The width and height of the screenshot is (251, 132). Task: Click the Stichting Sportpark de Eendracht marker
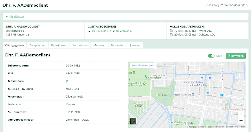tap(146, 76)
